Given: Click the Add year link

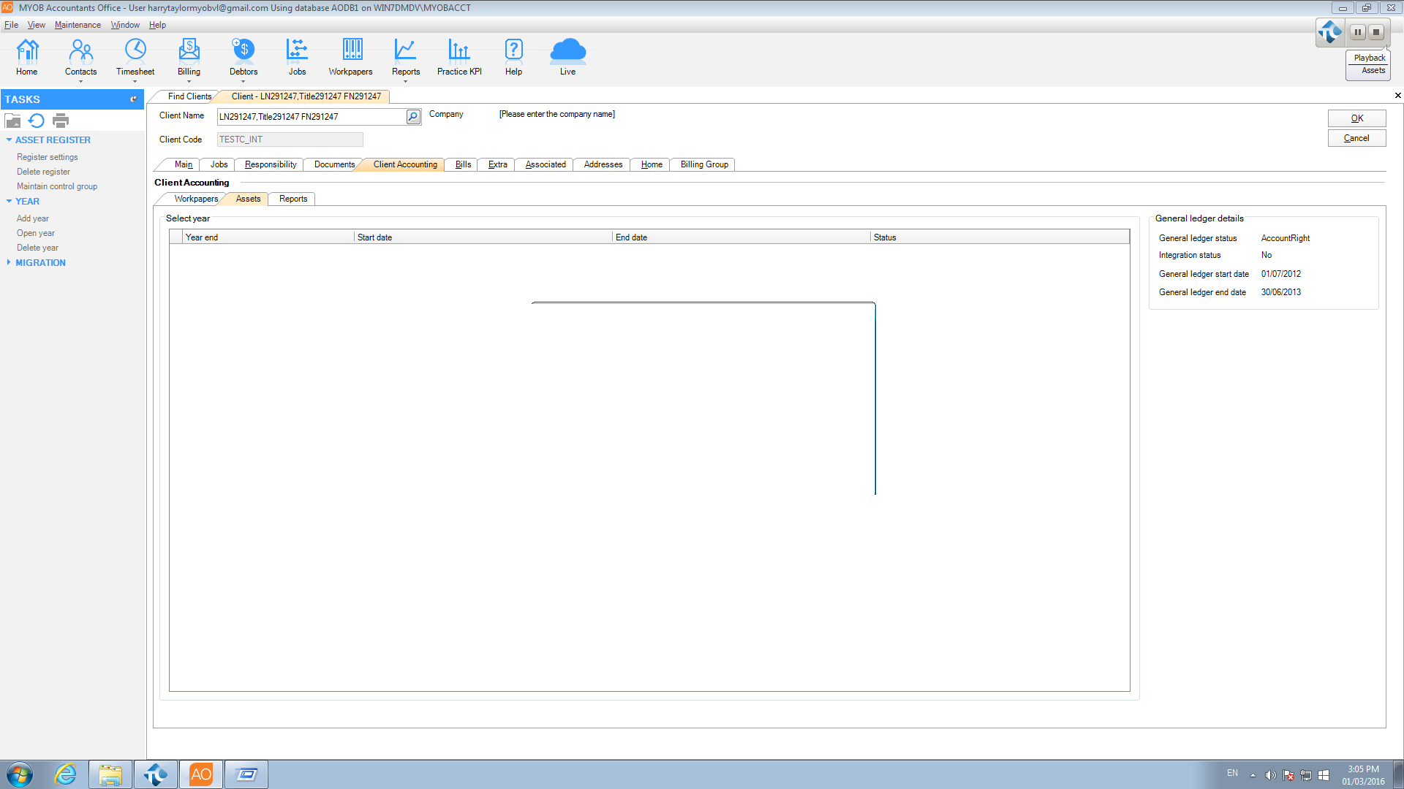Looking at the screenshot, I should coord(33,218).
